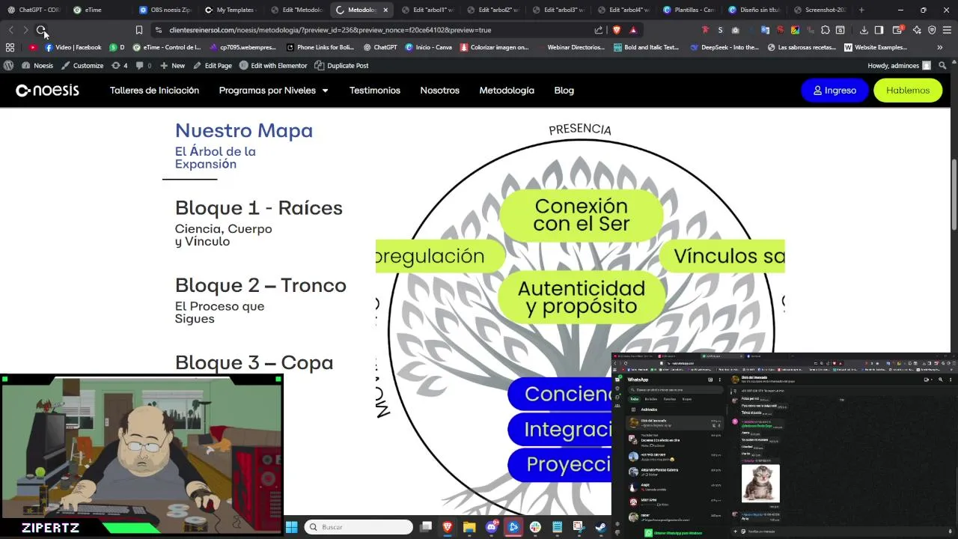958x539 pixels.
Task: Open the Brave Shields lion icon
Action: (617, 30)
